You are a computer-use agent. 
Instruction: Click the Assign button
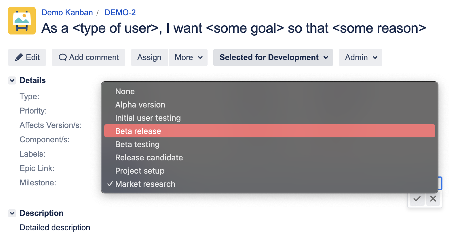pos(149,57)
